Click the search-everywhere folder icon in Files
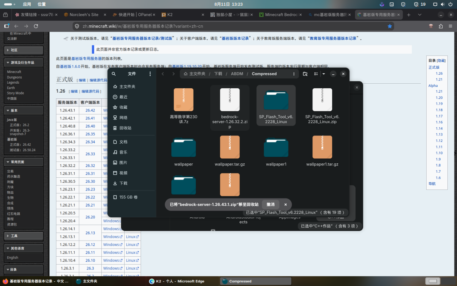Viewport: 457px width, 286px height. 305,74
